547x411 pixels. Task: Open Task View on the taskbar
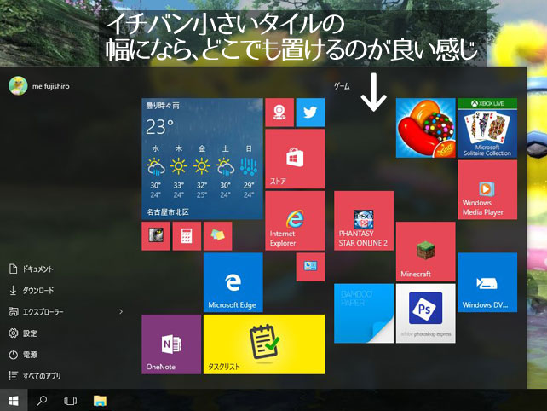tap(71, 401)
